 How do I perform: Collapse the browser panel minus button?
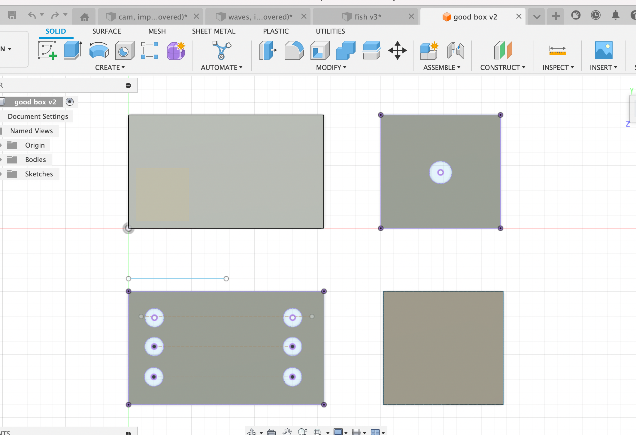point(128,86)
